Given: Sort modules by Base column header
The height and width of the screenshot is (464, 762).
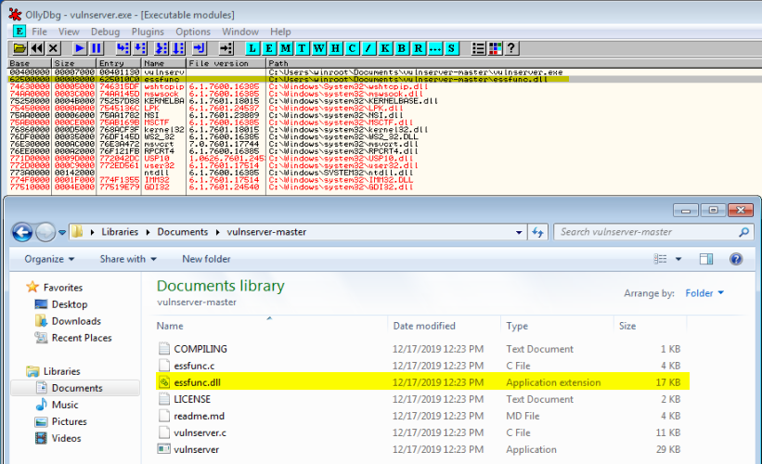Looking at the screenshot, I should pyautogui.click(x=29, y=63).
